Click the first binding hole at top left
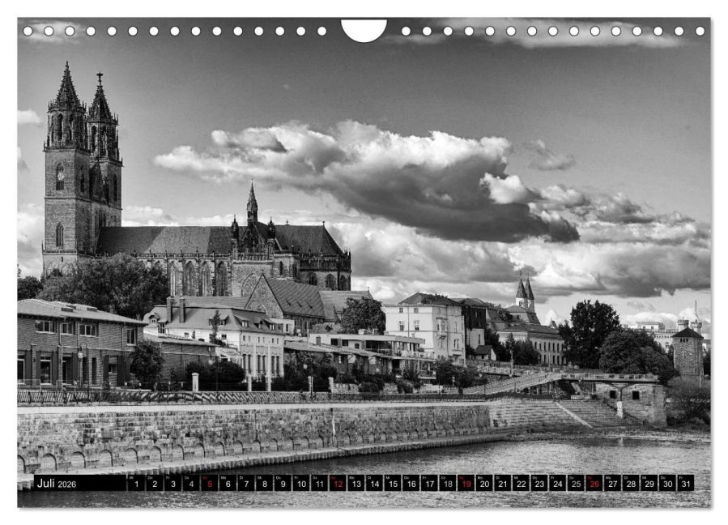The width and height of the screenshot is (728, 525). tap(28, 31)
